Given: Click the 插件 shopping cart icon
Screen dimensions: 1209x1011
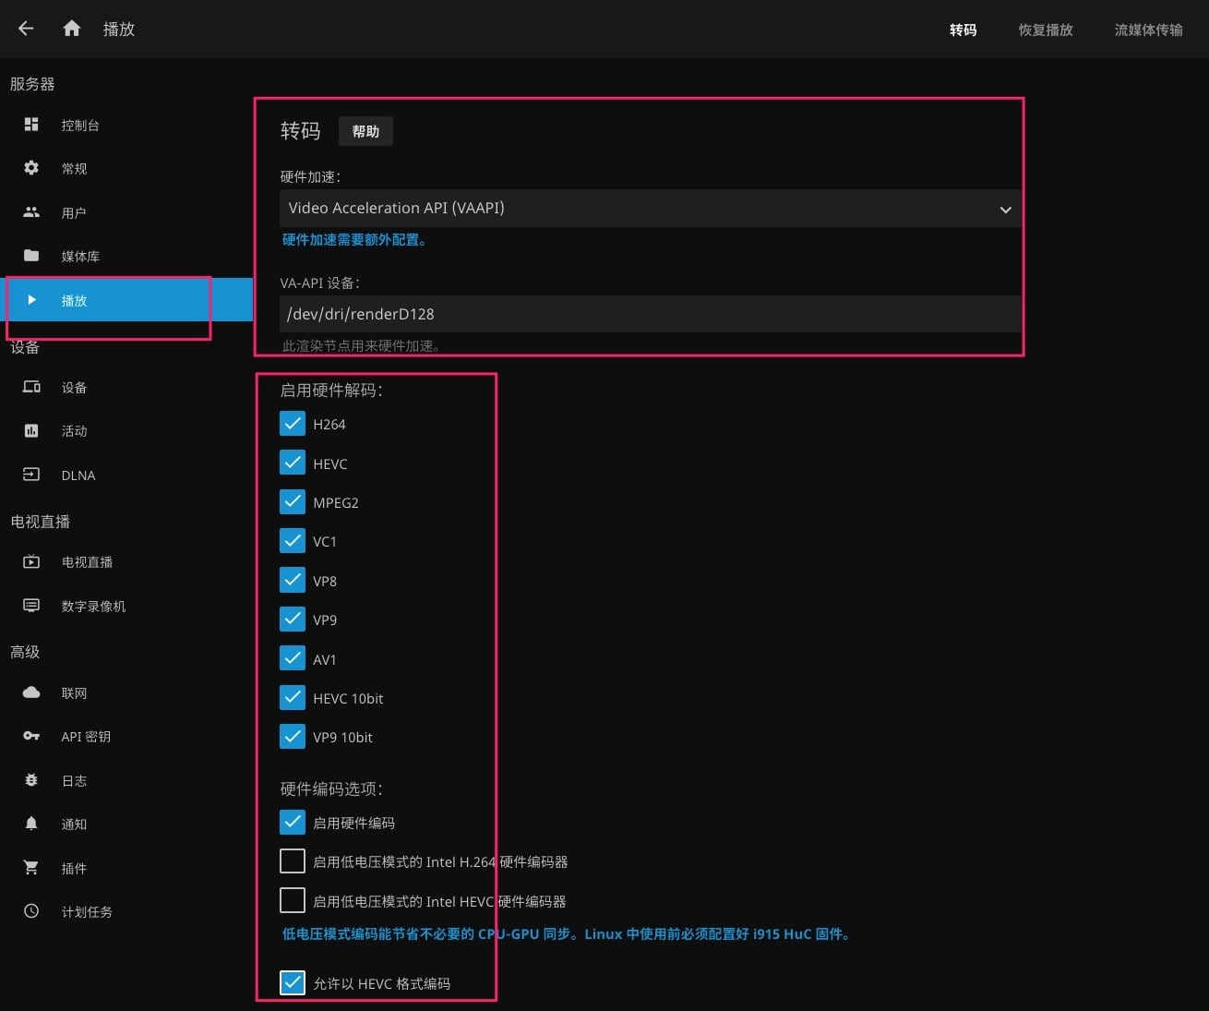Looking at the screenshot, I should pyautogui.click(x=31, y=868).
